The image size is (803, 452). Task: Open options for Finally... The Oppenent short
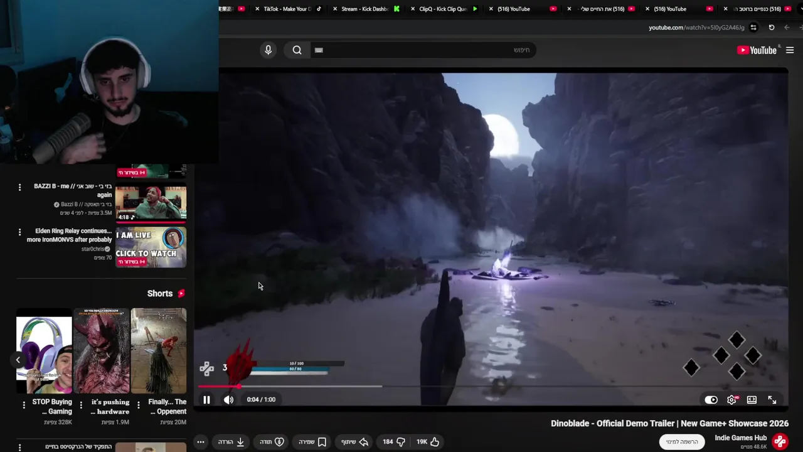138,405
